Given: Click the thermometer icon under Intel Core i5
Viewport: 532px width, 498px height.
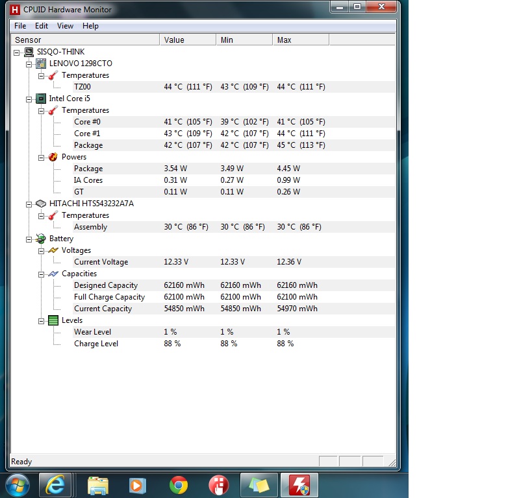Looking at the screenshot, I should coord(53,110).
